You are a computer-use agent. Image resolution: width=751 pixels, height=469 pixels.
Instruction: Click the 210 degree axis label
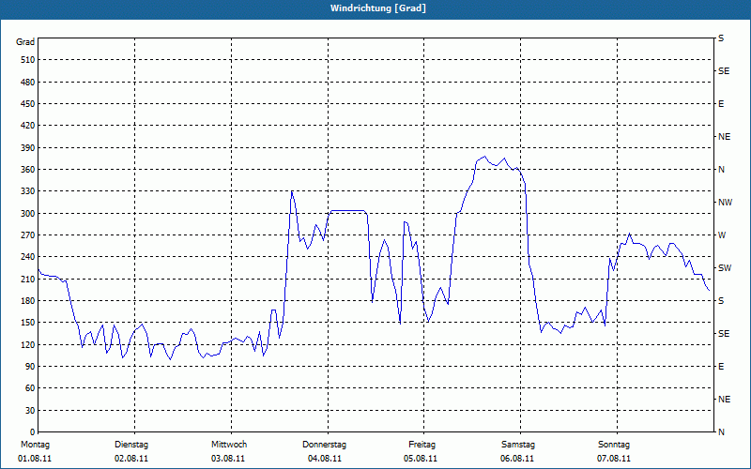pos(28,279)
